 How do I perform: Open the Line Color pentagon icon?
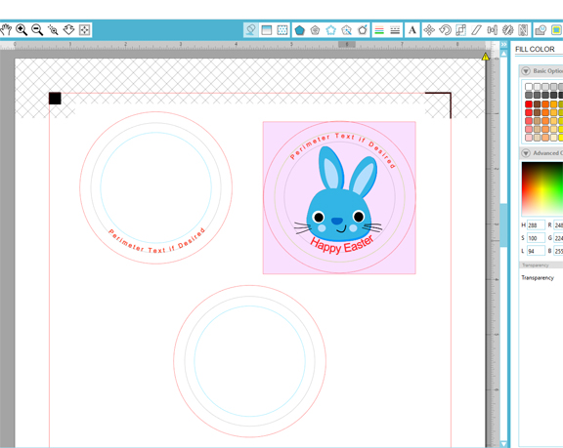coord(299,30)
